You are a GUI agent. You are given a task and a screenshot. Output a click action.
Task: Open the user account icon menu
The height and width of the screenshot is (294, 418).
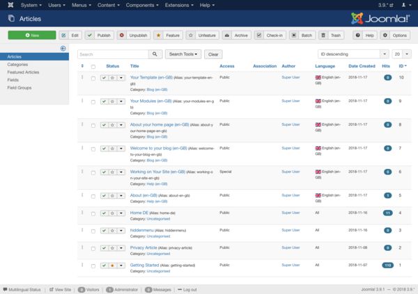click(x=405, y=5)
